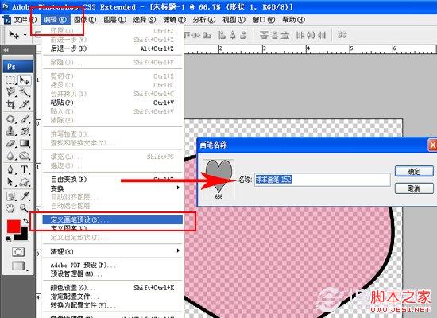Confirm brush name with 确定 button
This screenshot has height=318, width=437.
click(x=414, y=171)
